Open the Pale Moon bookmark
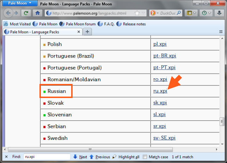227x163 pixels. tap(45, 24)
